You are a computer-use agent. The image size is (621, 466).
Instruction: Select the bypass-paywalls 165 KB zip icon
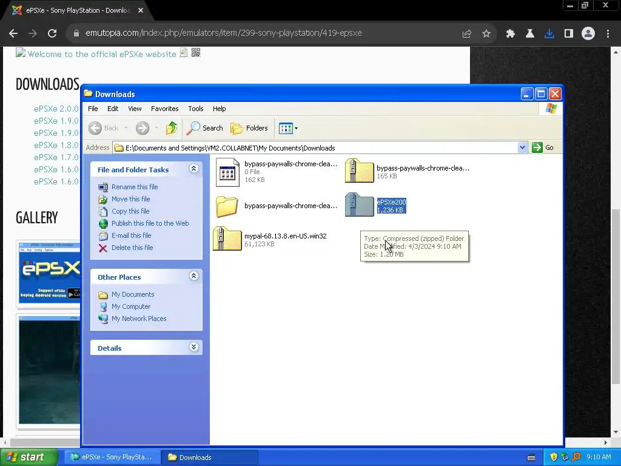click(359, 171)
